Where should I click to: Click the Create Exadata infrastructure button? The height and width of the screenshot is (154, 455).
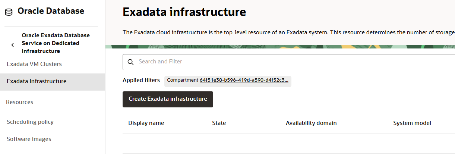coord(168,99)
